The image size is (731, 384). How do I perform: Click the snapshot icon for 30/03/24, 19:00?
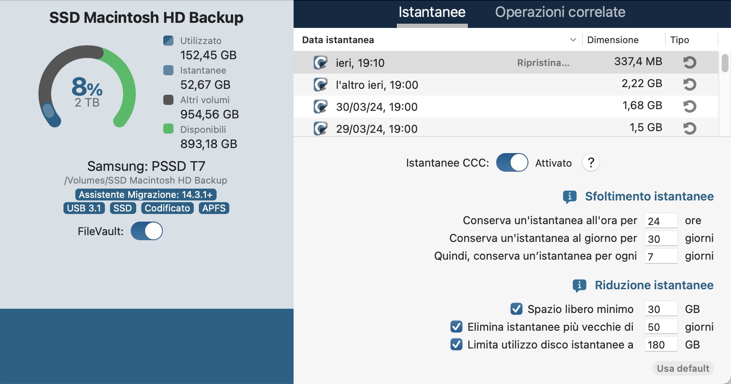pyautogui.click(x=320, y=107)
